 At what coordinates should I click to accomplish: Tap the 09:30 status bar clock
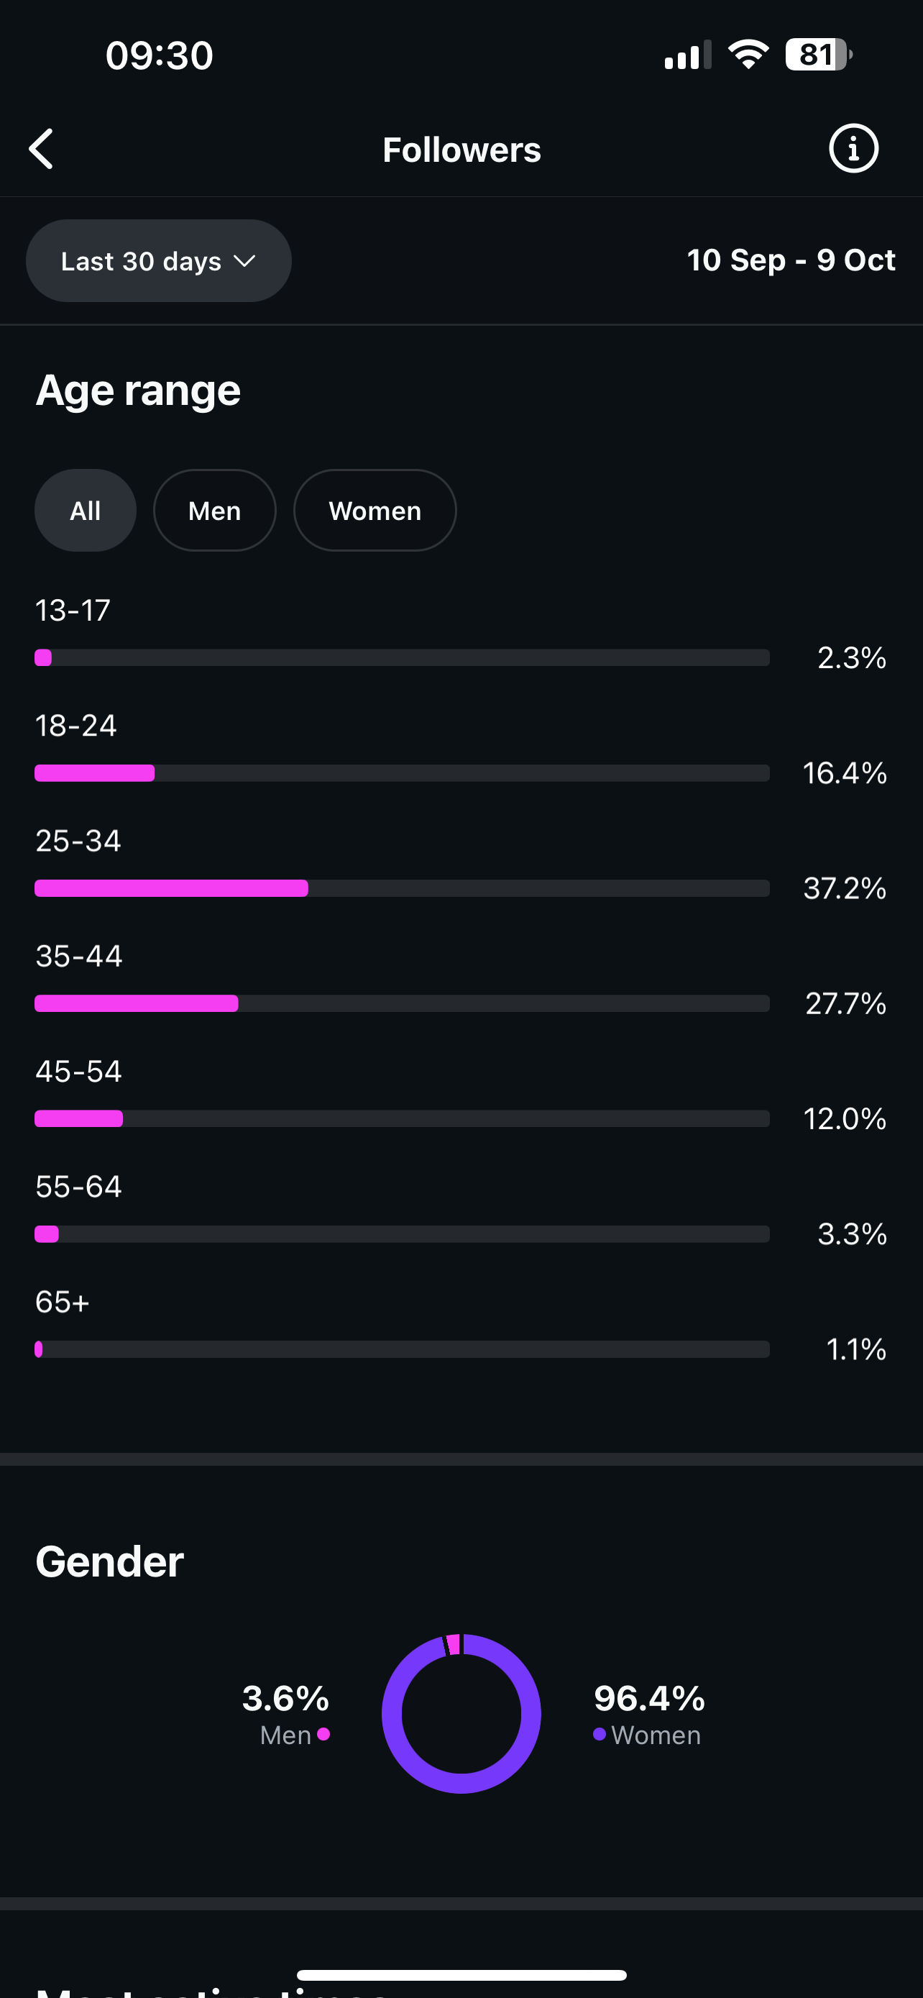[159, 56]
